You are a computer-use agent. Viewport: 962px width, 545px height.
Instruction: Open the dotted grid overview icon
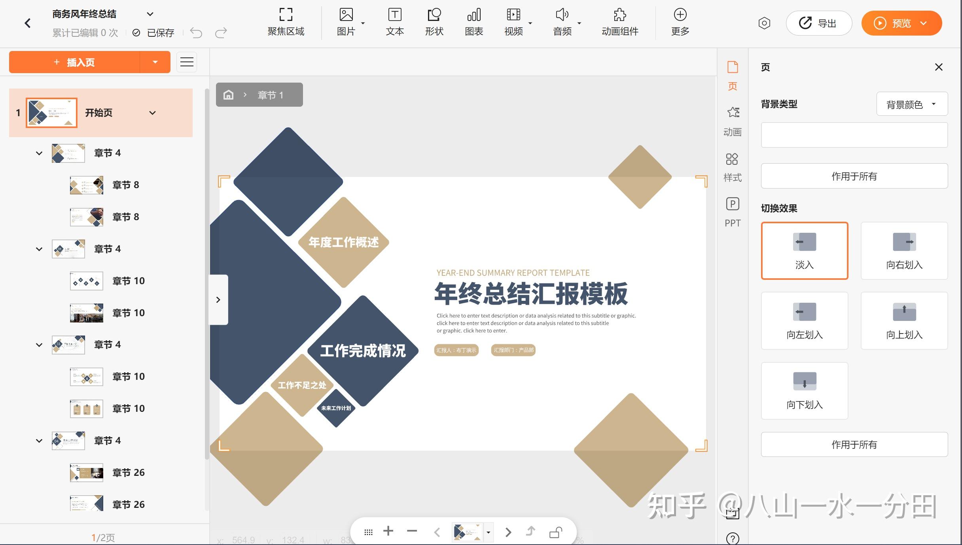click(368, 532)
